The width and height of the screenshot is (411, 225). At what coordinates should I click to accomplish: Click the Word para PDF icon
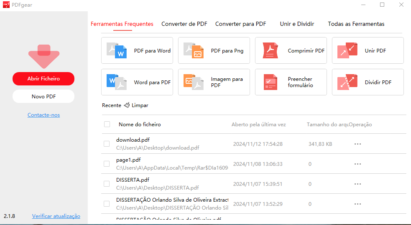point(117,82)
